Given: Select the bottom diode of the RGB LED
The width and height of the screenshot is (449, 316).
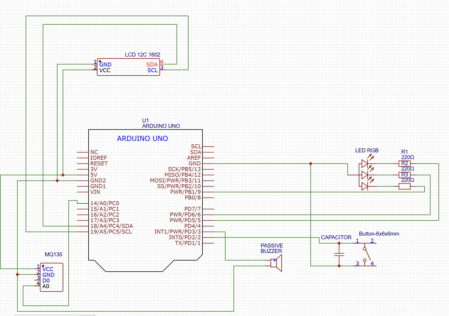Looking at the screenshot, I should pos(365,186).
